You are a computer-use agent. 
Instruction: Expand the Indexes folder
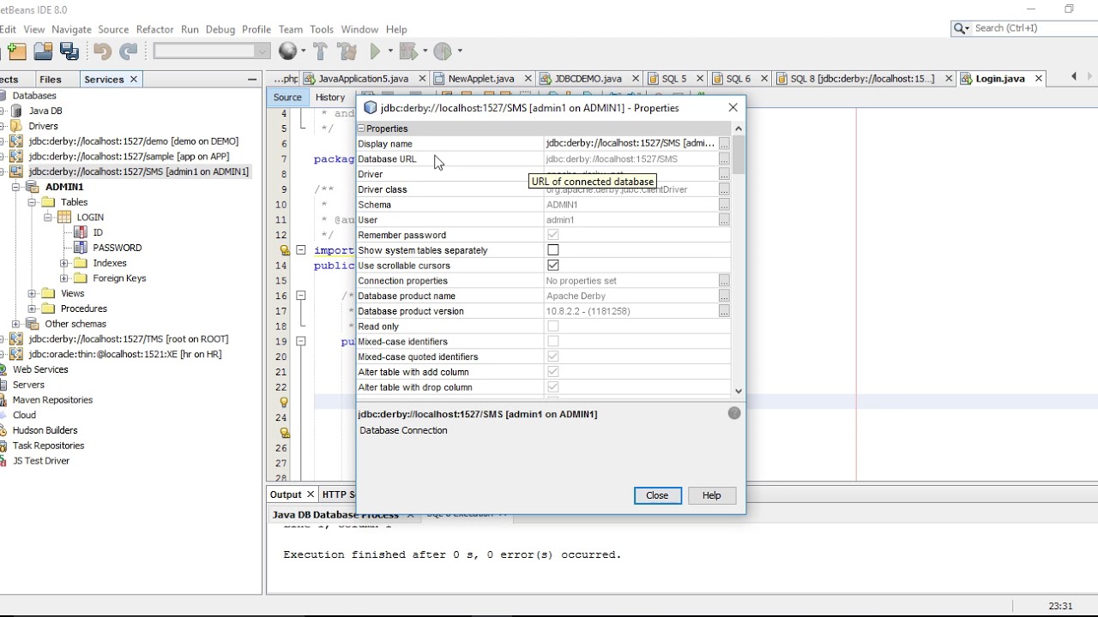pos(63,263)
